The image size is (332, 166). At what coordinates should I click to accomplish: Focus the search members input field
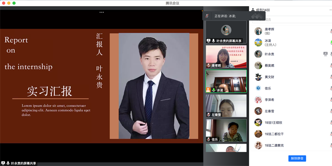291,20
